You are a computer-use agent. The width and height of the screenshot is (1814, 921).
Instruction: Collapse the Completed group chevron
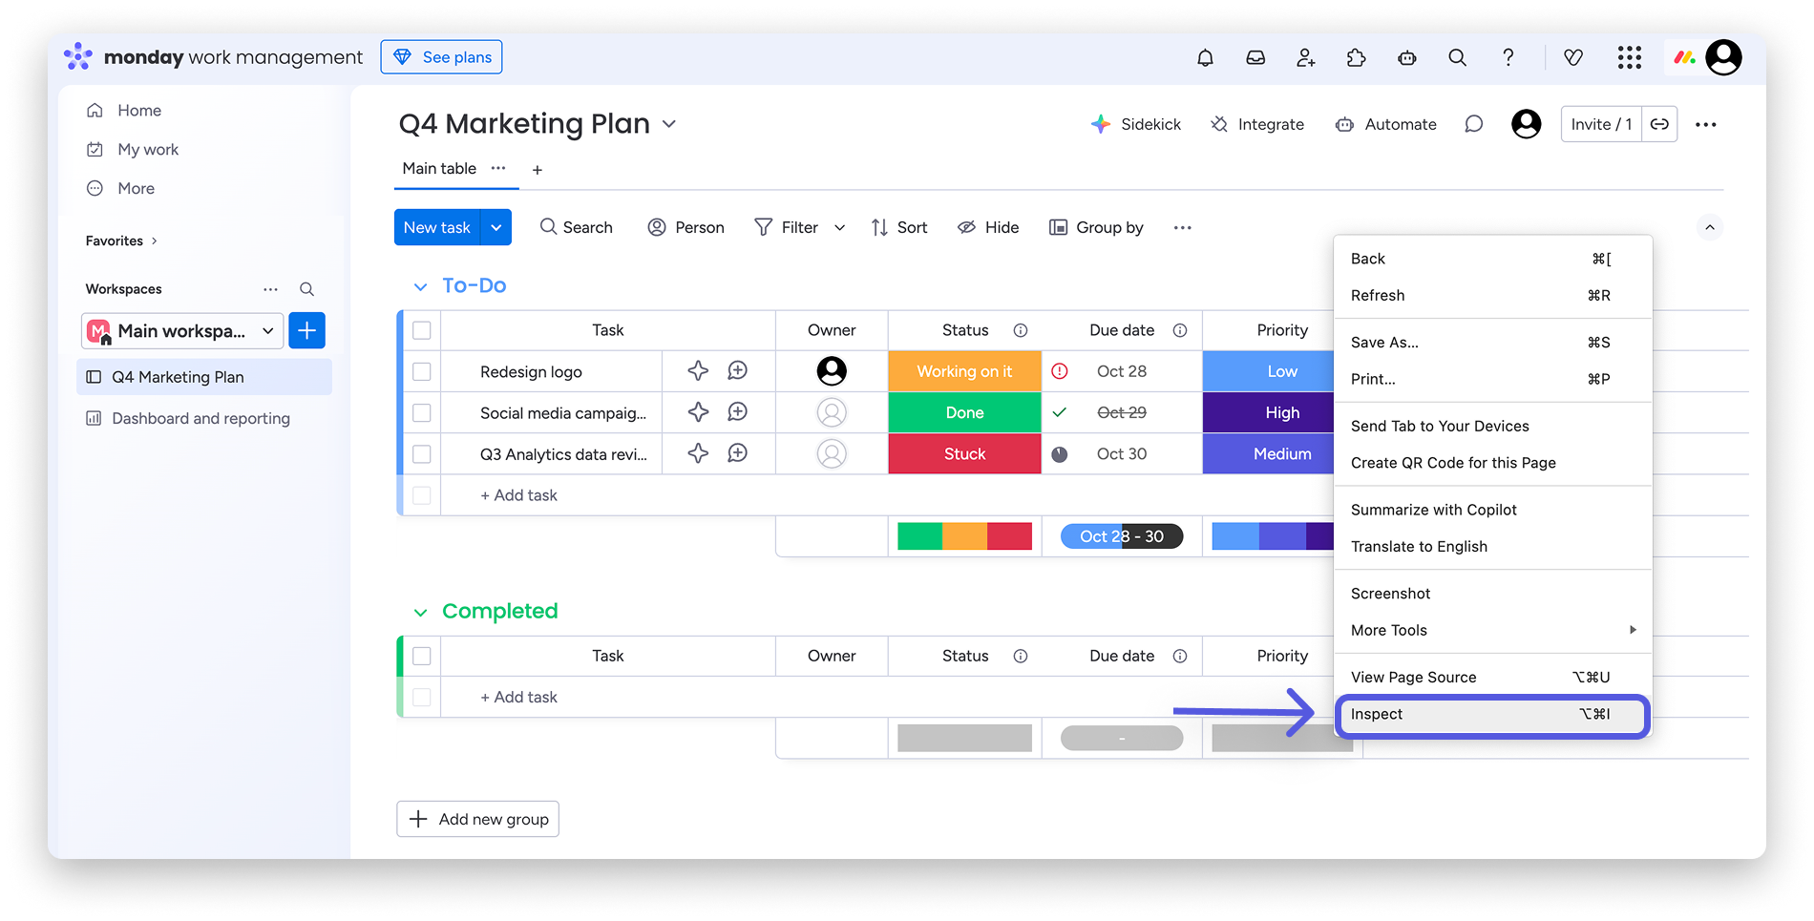click(x=420, y=612)
